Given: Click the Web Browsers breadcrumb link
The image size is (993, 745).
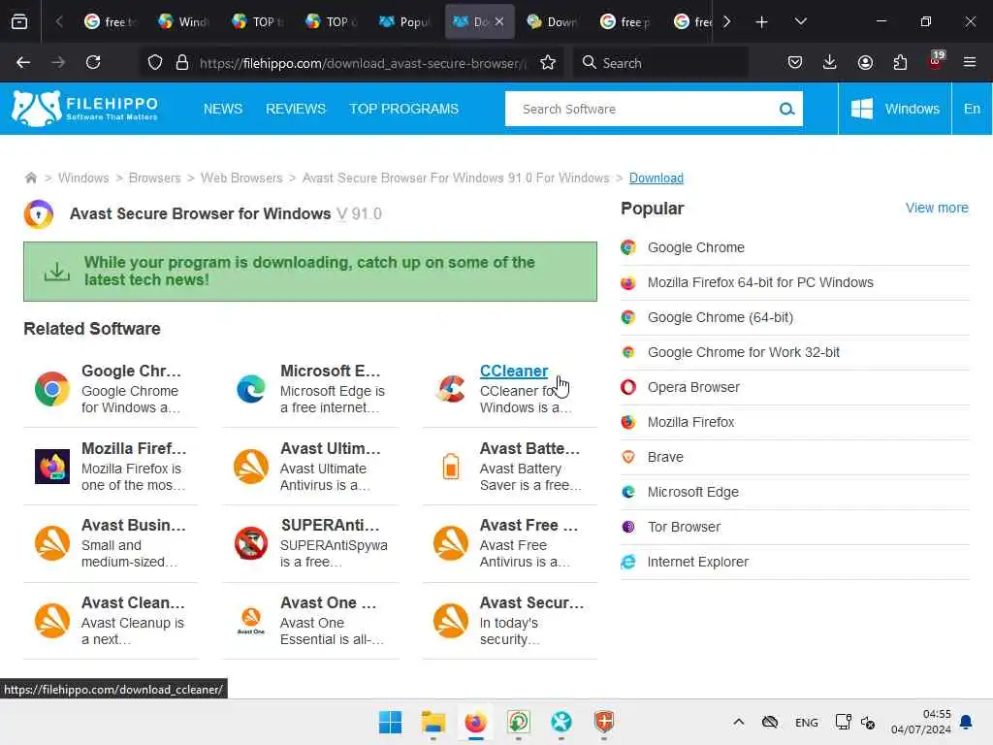Looking at the screenshot, I should [241, 178].
